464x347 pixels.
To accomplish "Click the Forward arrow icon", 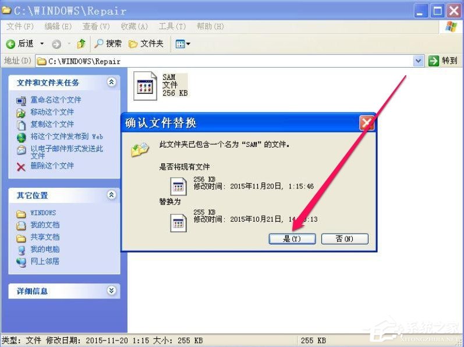I will (56, 44).
